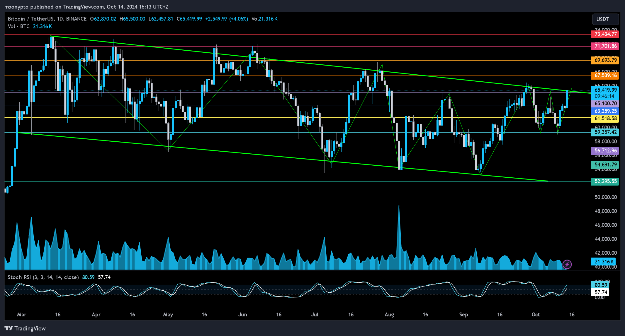
Task: Click the close value C65,419.99
Action: pyautogui.click(x=189, y=19)
